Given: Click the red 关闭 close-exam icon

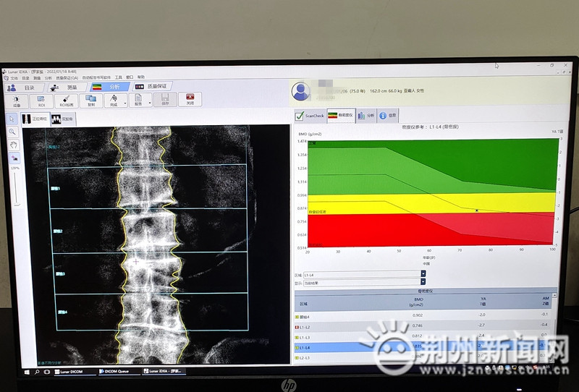Looking at the screenshot, I should click(190, 99).
